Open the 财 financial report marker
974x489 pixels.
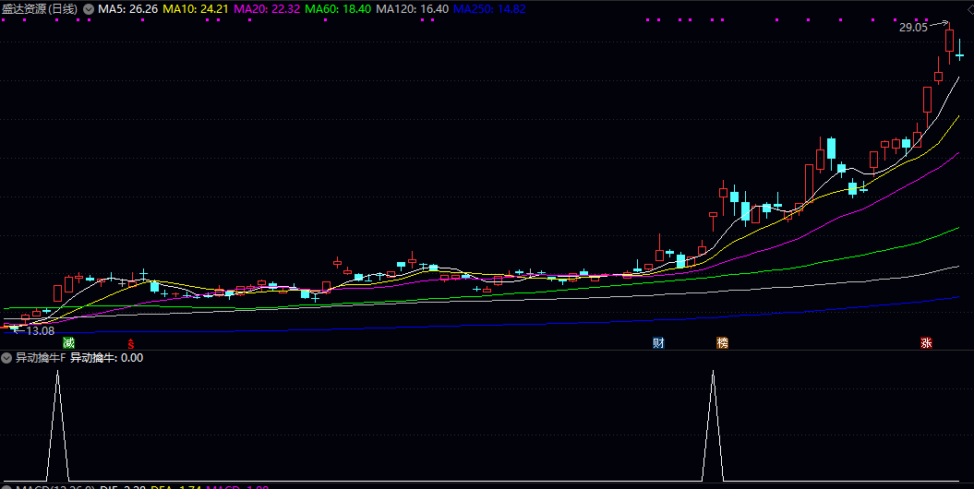(659, 343)
